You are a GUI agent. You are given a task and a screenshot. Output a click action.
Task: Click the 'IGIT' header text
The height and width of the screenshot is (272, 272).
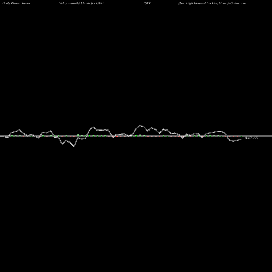tap(147, 3)
